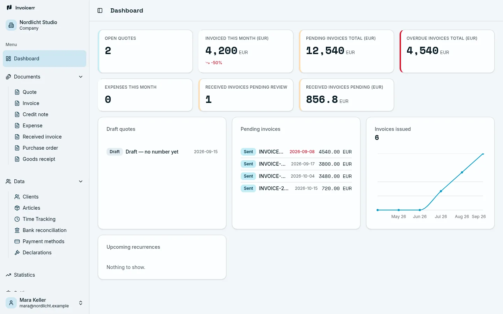Click the -50% trend indicator
Screen dimensions: 503x314
(x=214, y=63)
